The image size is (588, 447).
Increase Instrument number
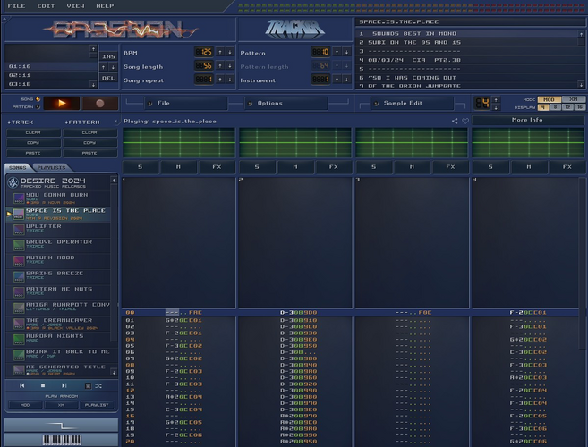tap(337, 80)
